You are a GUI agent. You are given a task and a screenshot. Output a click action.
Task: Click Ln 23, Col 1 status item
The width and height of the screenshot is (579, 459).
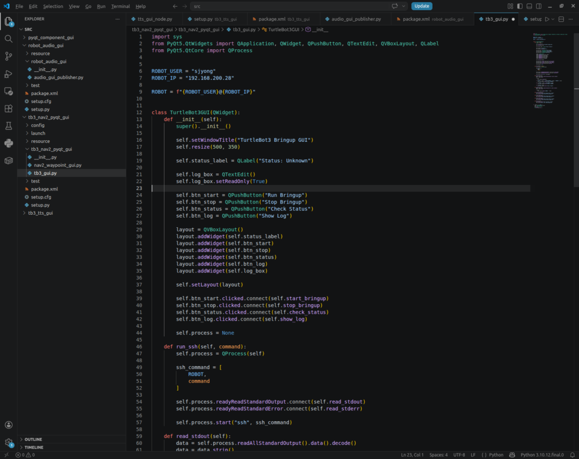412,455
